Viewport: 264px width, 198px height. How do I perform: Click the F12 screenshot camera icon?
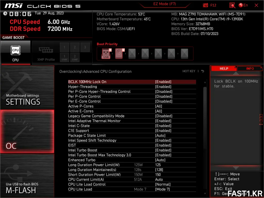(x=205, y=5)
